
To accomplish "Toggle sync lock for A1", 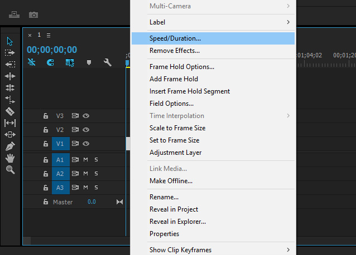I will 75,160.
